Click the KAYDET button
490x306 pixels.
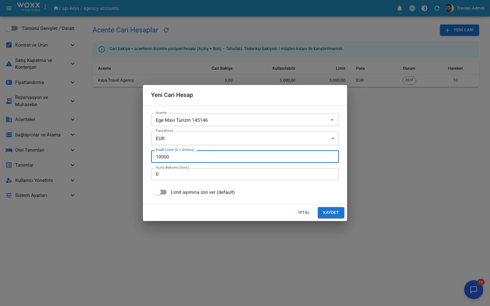click(x=331, y=213)
